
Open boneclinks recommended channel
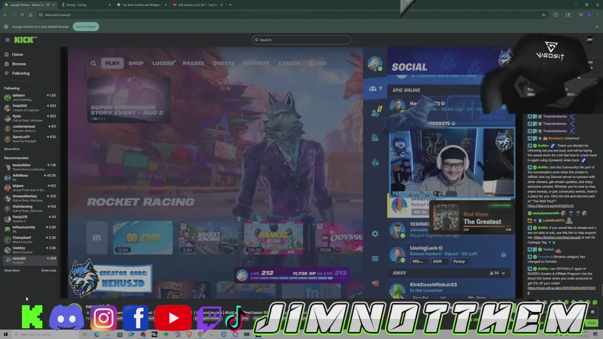pos(30,167)
